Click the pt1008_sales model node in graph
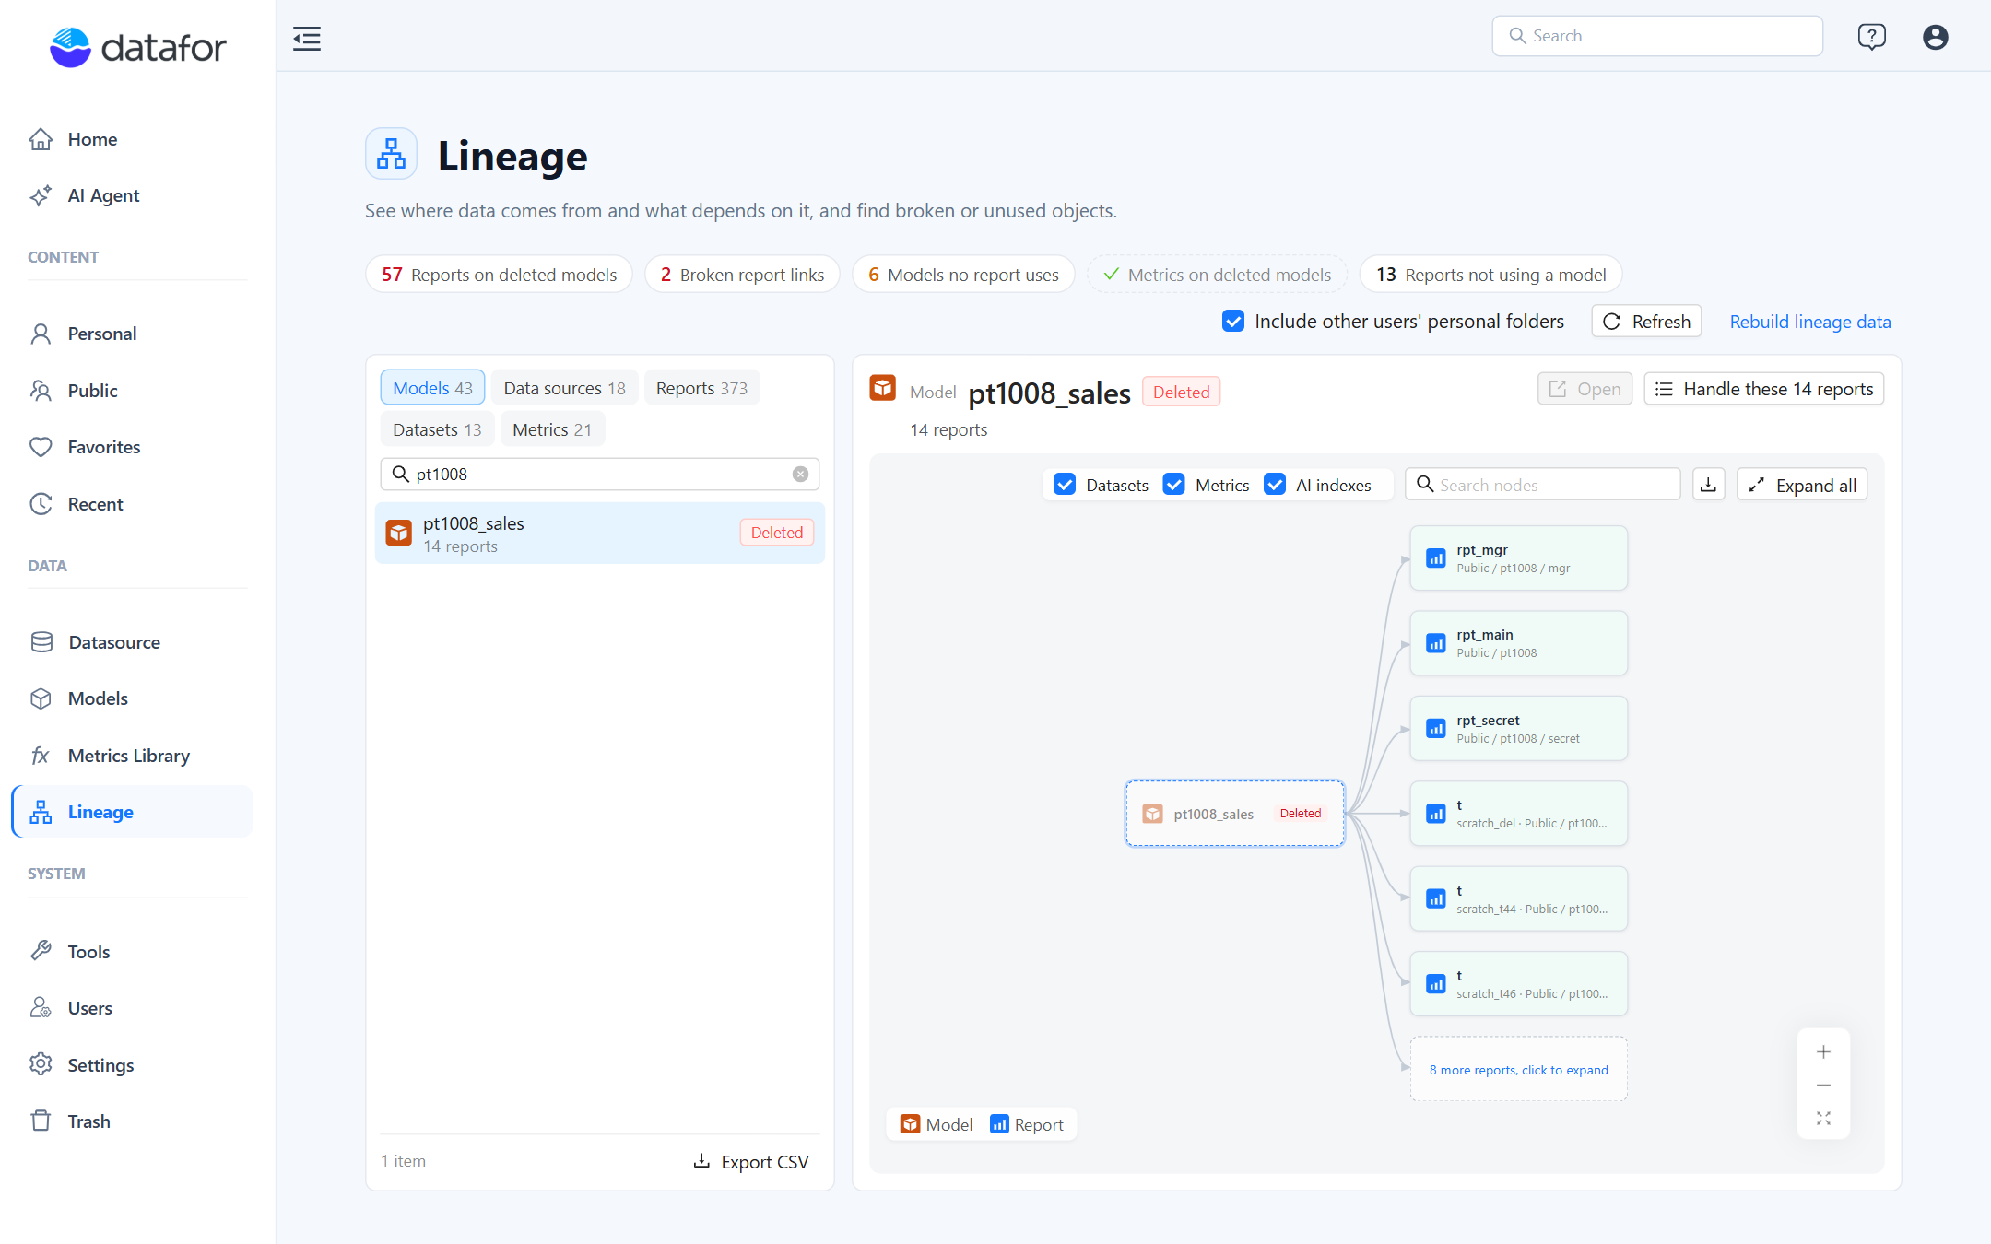Screen dimensions: 1991x1244 tap(1234, 814)
